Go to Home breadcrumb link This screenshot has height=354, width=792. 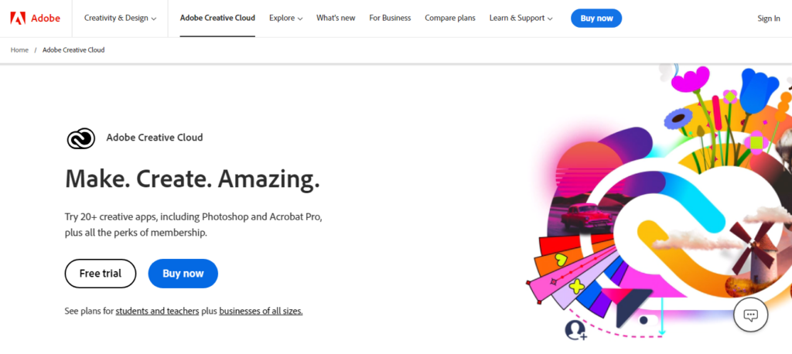pos(19,50)
